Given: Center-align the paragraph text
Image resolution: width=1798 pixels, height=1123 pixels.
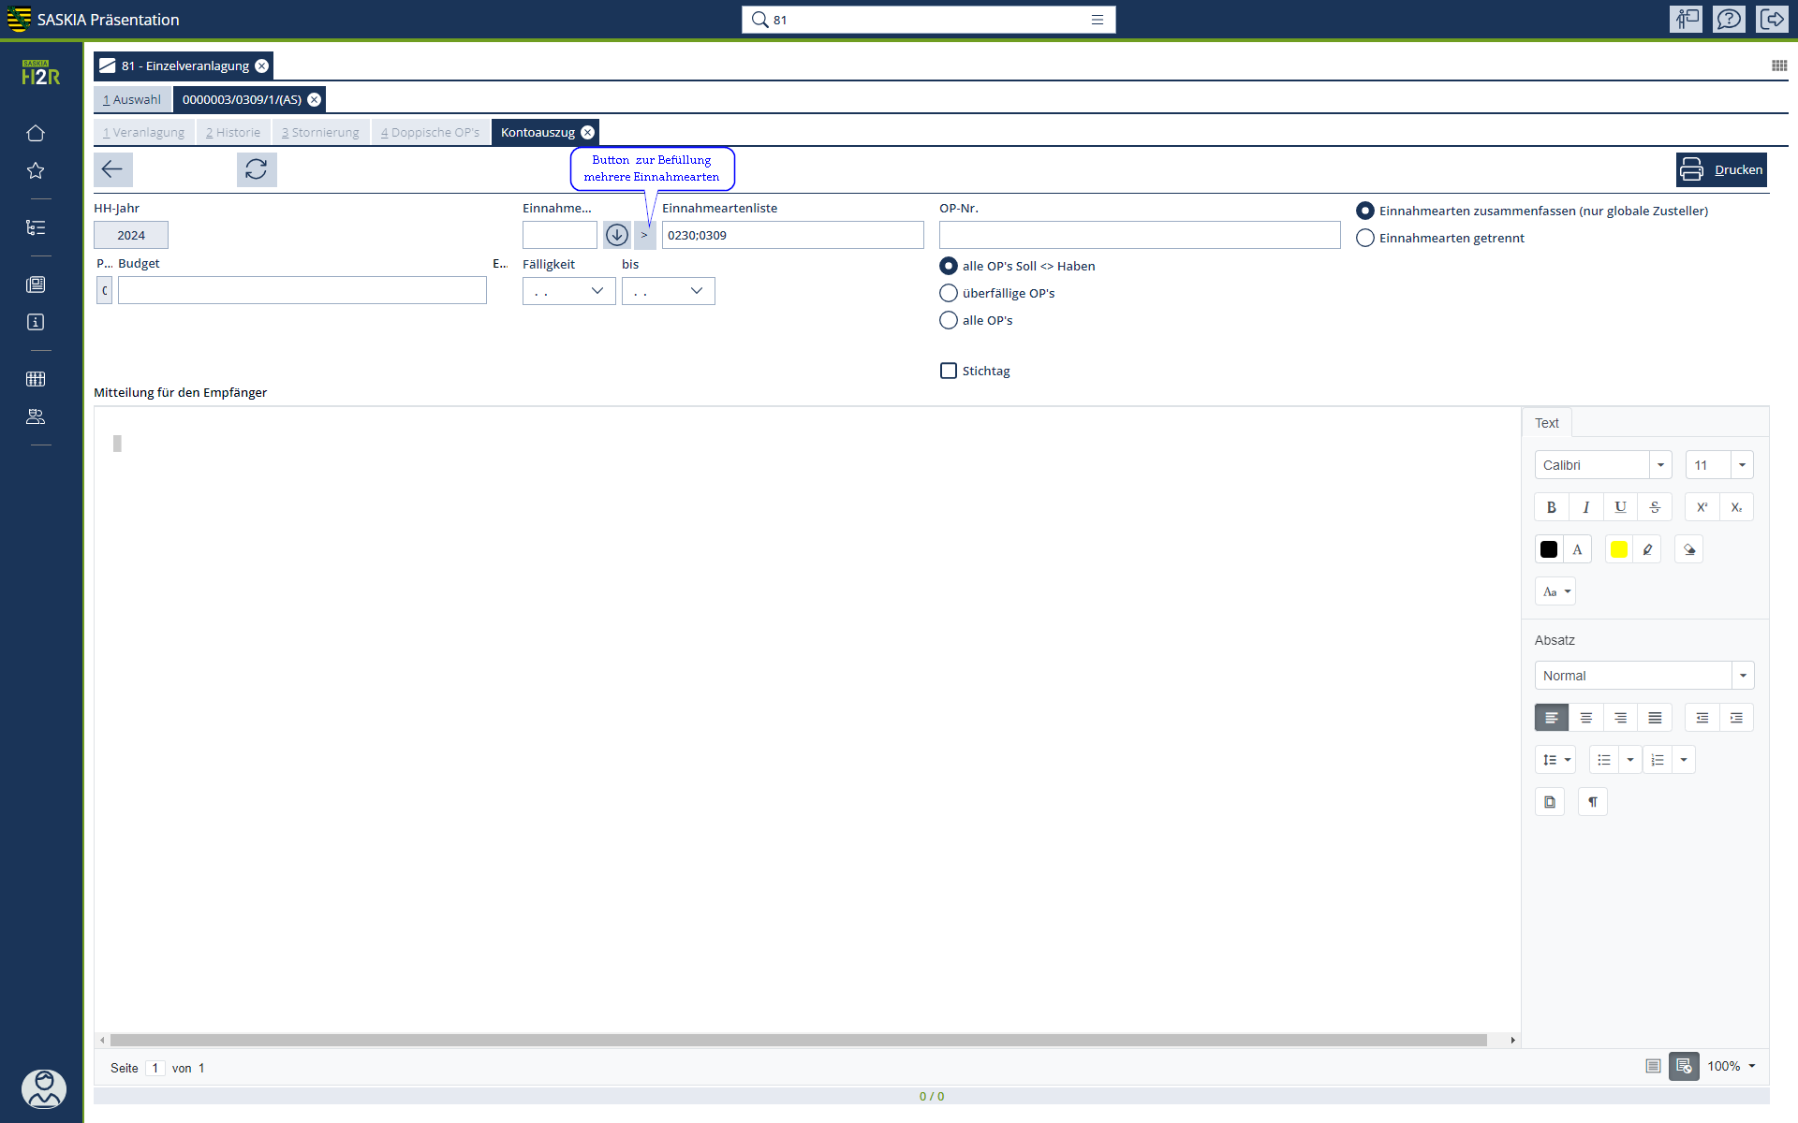Looking at the screenshot, I should pyautogui.click(x=1585, y=718).
